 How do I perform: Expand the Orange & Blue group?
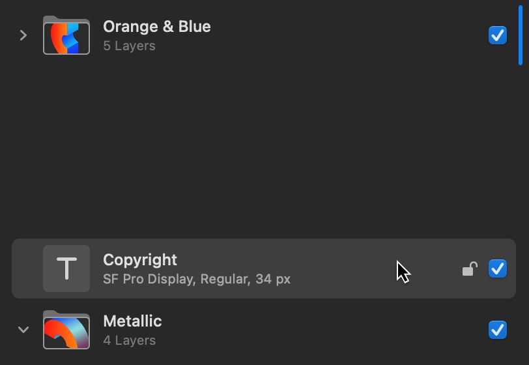click(23, 35)
